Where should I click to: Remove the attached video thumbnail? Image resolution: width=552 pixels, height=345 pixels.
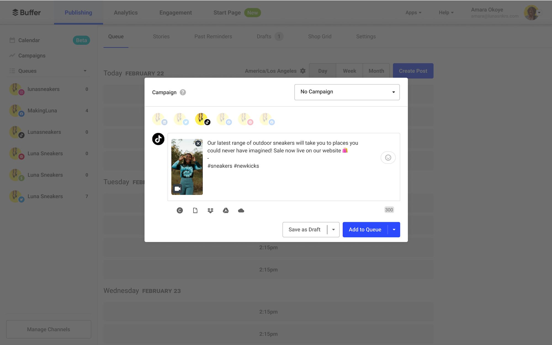tap(198, 143)
